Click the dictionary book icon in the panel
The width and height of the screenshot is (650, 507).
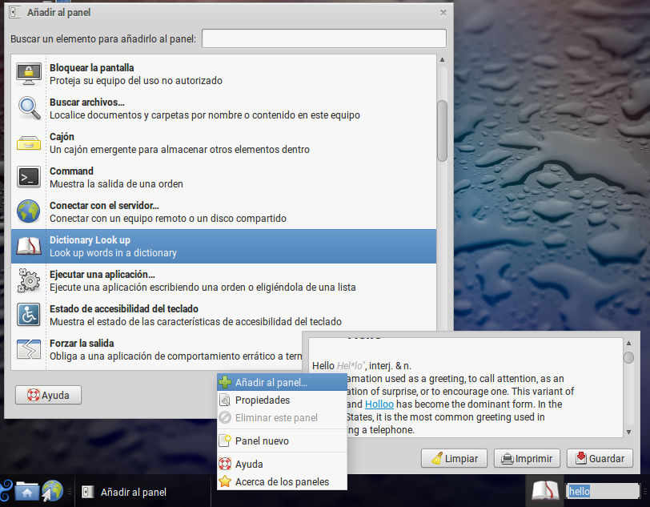(x=544, y=491)
